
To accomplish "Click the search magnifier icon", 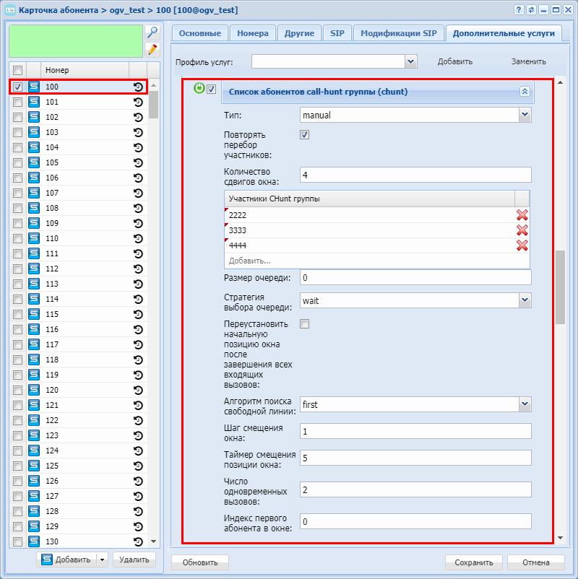I will pyautogui.click(x=152, y=32).
